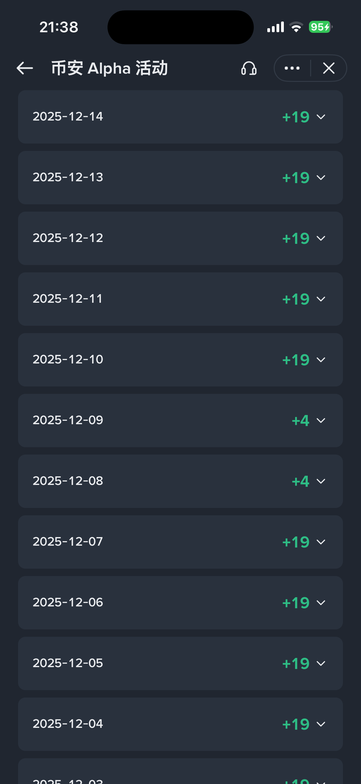Expand the 2025-12-12 entry chevron
Image resolution: width=361 pixels, height=784 pixels.
pos(321,238)
